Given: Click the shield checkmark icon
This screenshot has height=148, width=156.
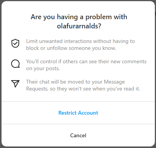Looking at the screenshot, I should click(15, 43).
